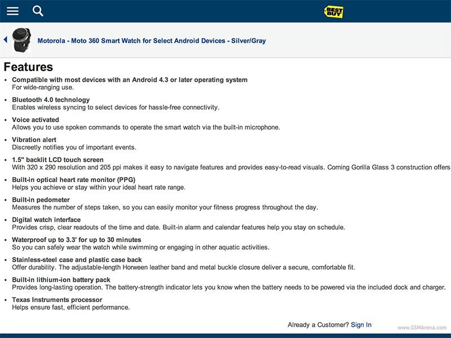
Task: Go to Best Buy logo home
Action: (x=333, y=11)
